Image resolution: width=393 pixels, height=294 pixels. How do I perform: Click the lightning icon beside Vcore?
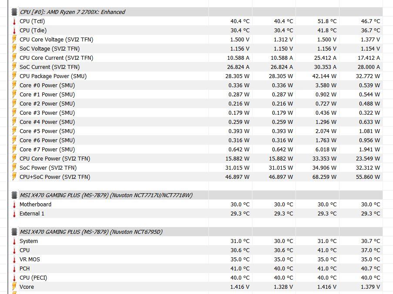pyautogui.click(x=14, y=287)
